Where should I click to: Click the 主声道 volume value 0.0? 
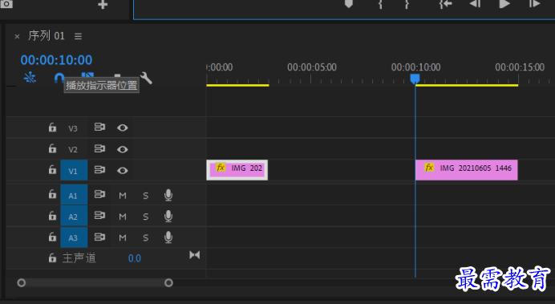point(135,258)
